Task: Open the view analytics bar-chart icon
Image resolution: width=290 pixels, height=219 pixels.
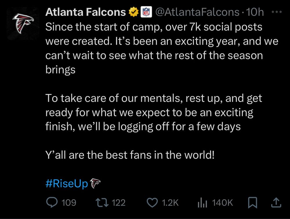Action: [x=202, y=202]
